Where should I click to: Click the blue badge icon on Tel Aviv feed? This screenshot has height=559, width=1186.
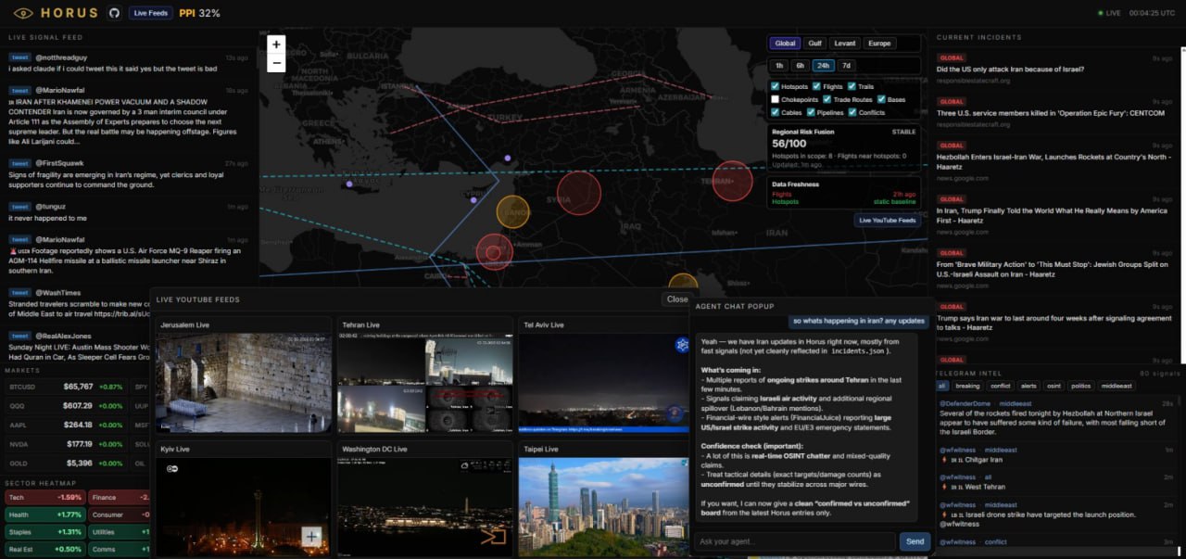point(682,345)
